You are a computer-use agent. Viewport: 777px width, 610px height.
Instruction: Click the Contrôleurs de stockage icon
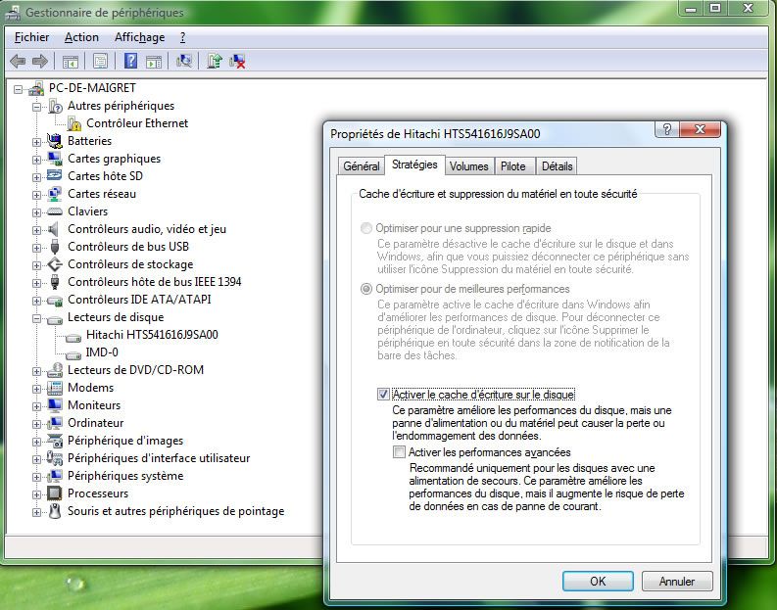[x=55, y=264]
